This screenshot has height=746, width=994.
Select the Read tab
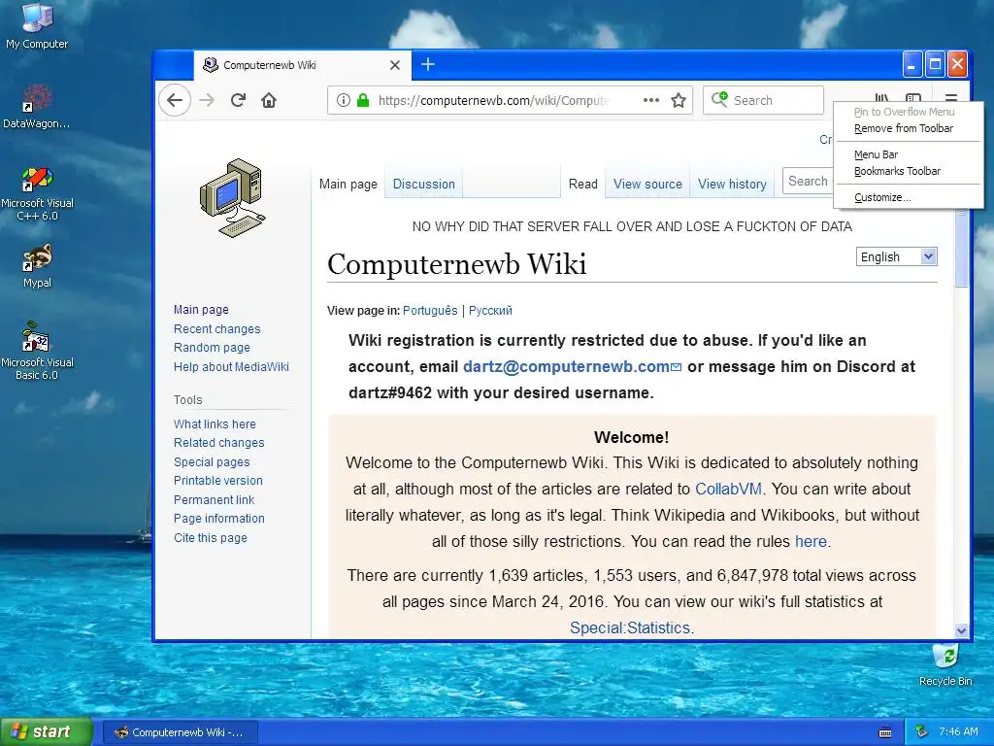coord(582,184)
